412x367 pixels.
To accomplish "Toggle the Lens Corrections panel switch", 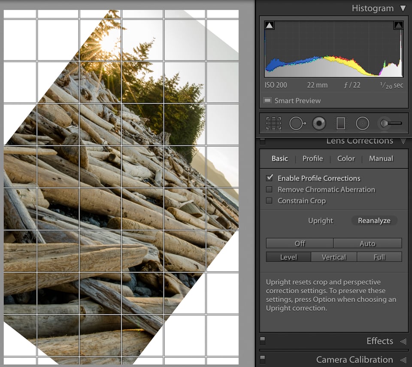I will click(x=263, y=141).
